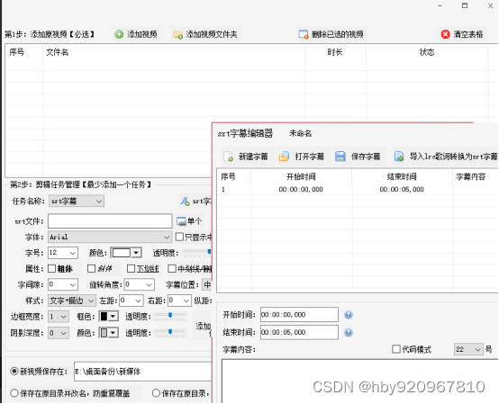Click the srt subtitle editor icon beside task name

click(185, 202)
